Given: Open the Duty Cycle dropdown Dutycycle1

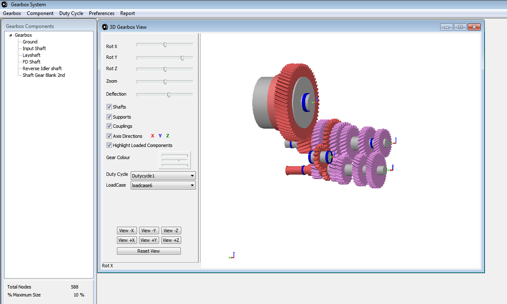Looking at the screenshot, I should pyautogui.click(x=163, y=176).
